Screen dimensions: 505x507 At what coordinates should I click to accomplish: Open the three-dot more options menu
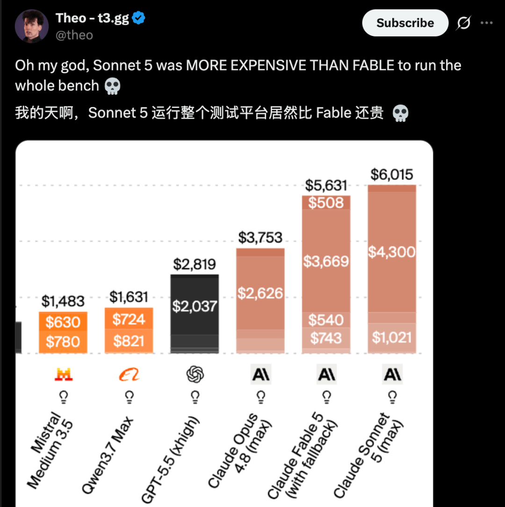(x=487, y=23)
